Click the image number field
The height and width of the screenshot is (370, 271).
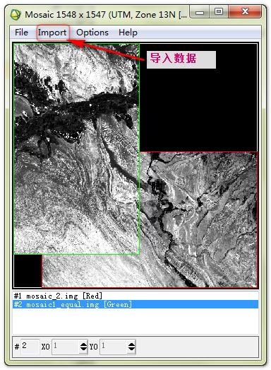coord(30,347)
